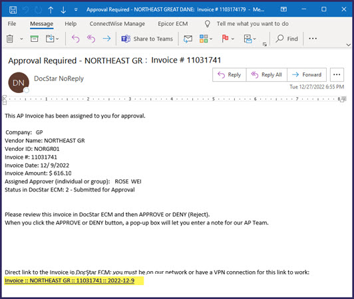
Task: Open the Categorize color squares dropdown
Action: (206, 39)
